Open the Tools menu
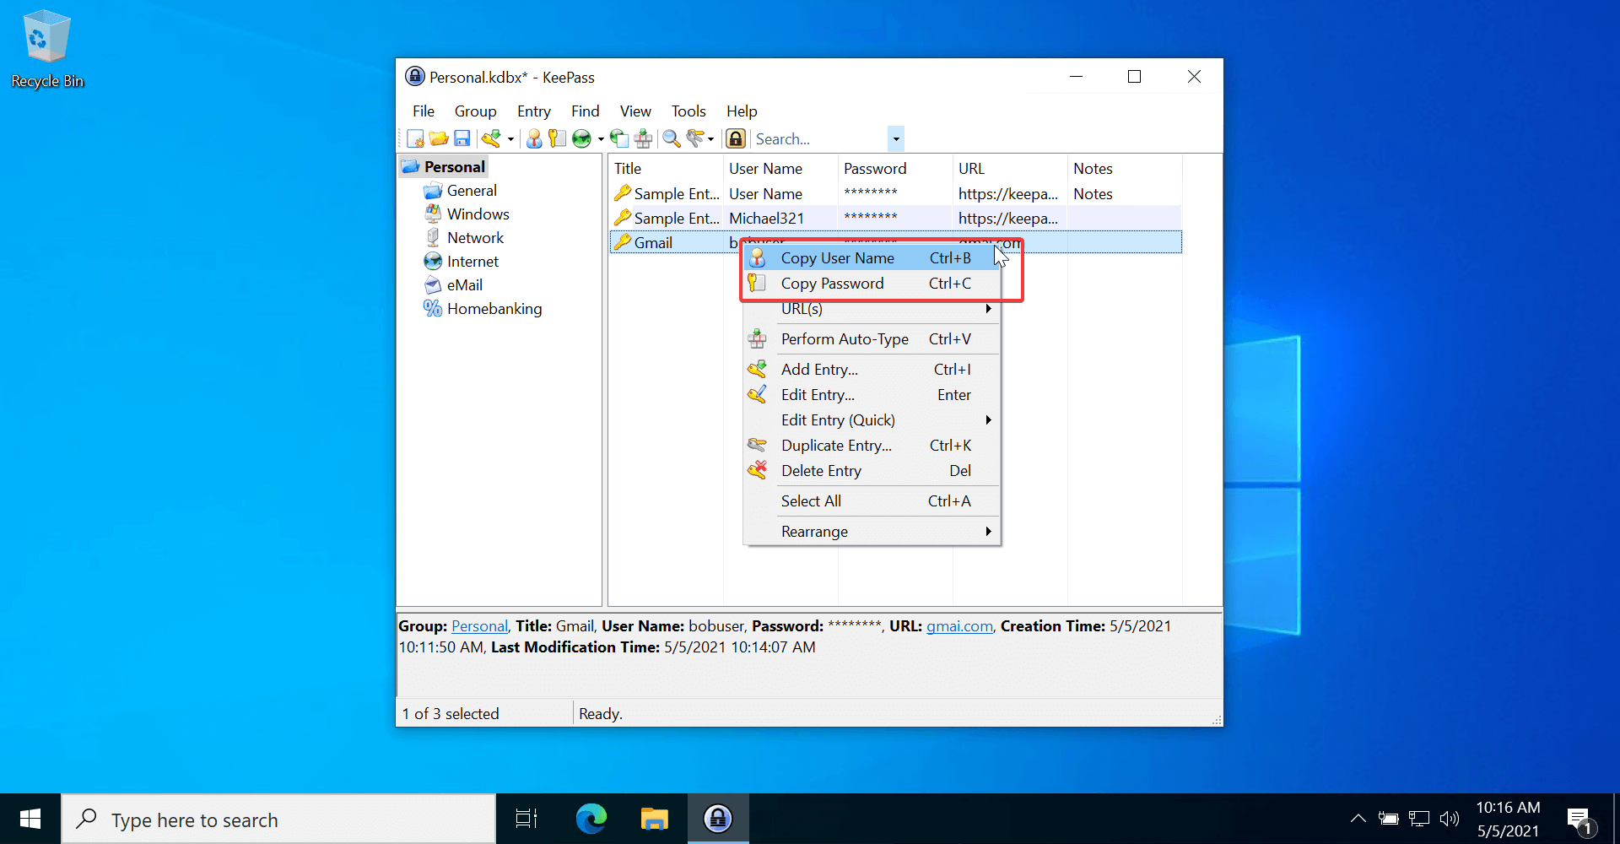 pyautogui.click(x=688, y=111)
